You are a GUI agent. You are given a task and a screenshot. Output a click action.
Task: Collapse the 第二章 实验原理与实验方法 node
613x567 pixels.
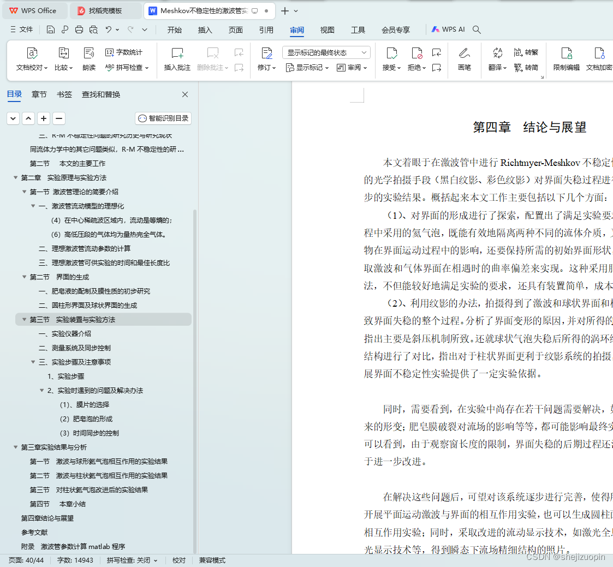(16, 178)
